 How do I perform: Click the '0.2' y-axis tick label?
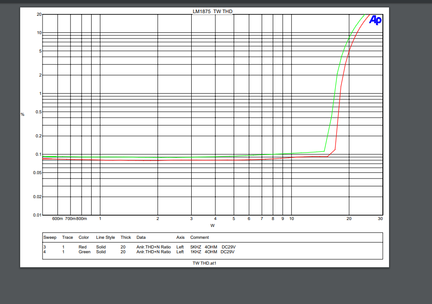(x=39, y=136)
